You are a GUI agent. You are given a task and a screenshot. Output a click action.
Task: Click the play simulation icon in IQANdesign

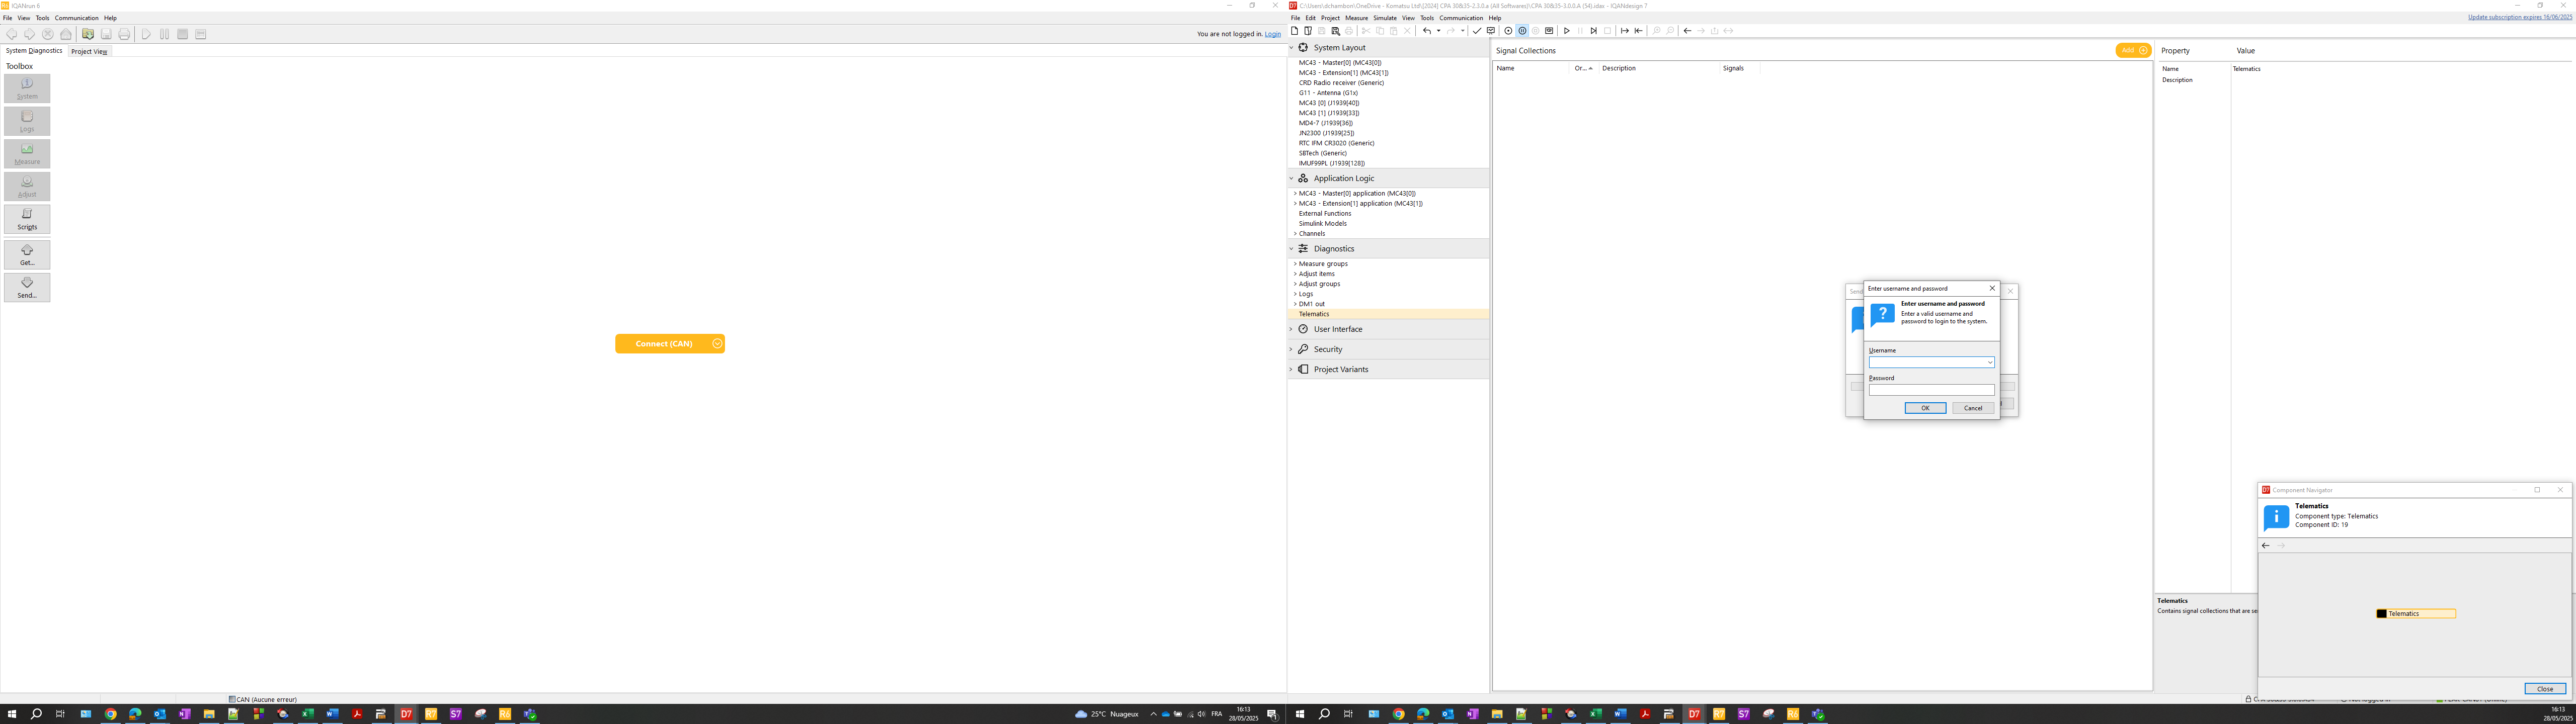(x=1567, y=31)
